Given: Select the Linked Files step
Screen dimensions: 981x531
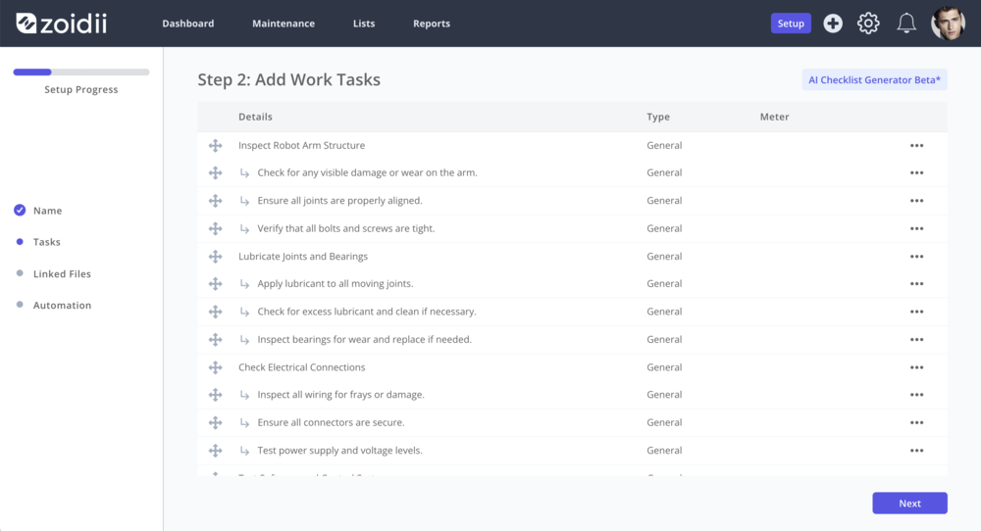Looking at the screenshot, I should click(62, 273).
